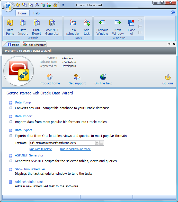Open Options on the welcome panel
This screenshot has width=178, height=202.
pos(168,80)
